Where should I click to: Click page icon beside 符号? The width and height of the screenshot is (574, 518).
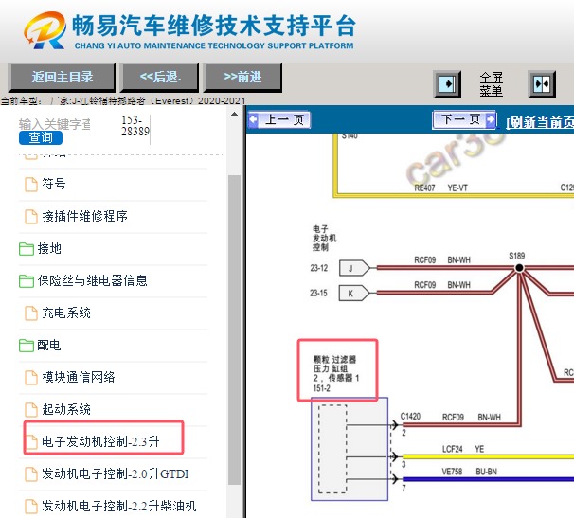(31, 185)
